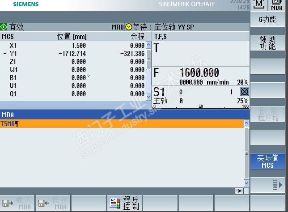Click the 删除程序段 softkey
This screenshot has width=288, height=212.
[267, 114]
